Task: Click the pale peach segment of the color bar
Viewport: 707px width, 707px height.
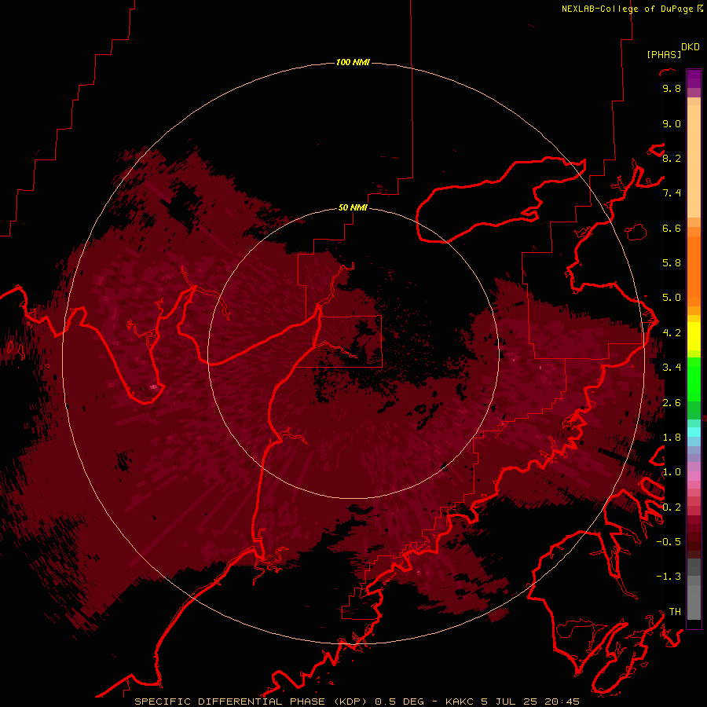Action: tap(694, 161)
